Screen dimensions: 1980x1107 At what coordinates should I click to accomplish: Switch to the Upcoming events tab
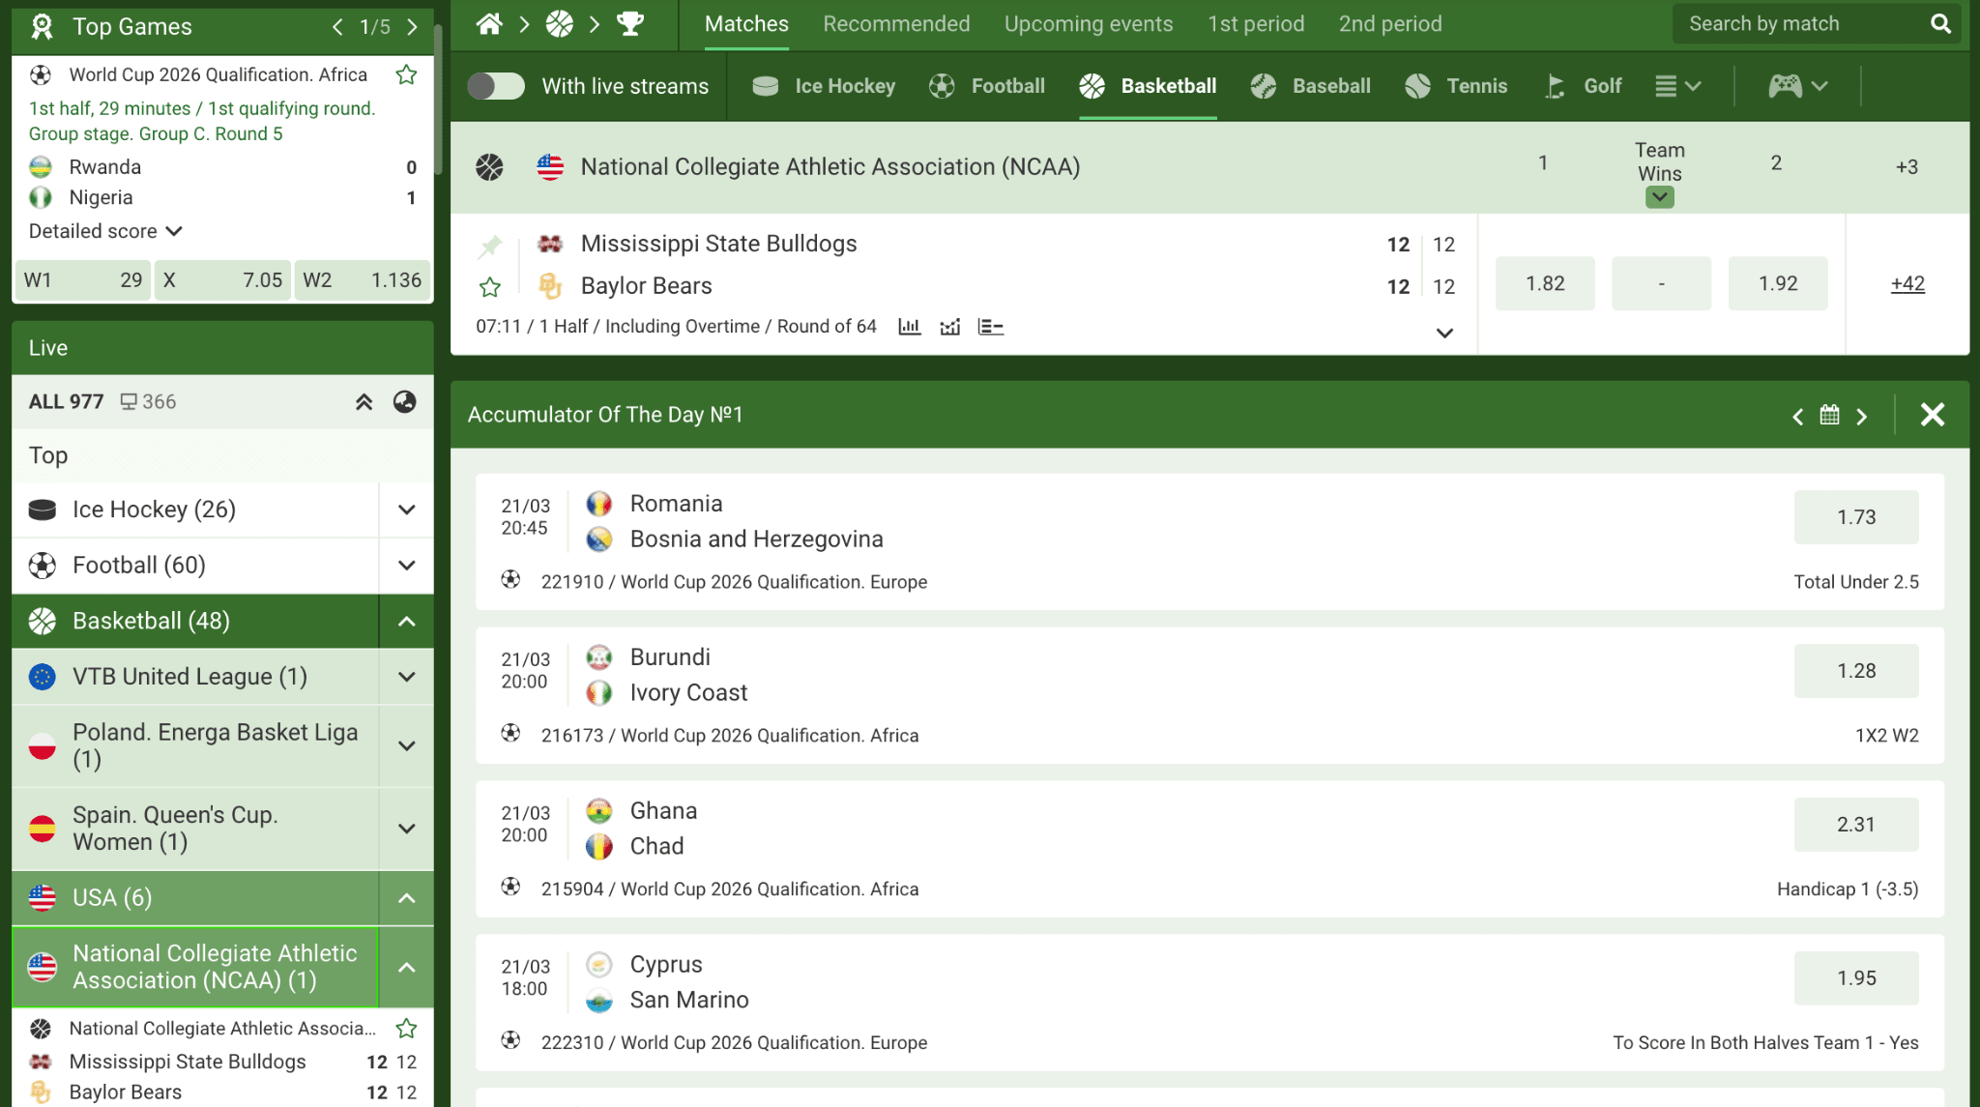[x=1088, y=23]
